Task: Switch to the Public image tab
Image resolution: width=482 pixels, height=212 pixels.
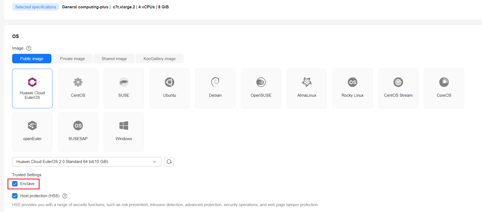Action: [x=32, y=59]
